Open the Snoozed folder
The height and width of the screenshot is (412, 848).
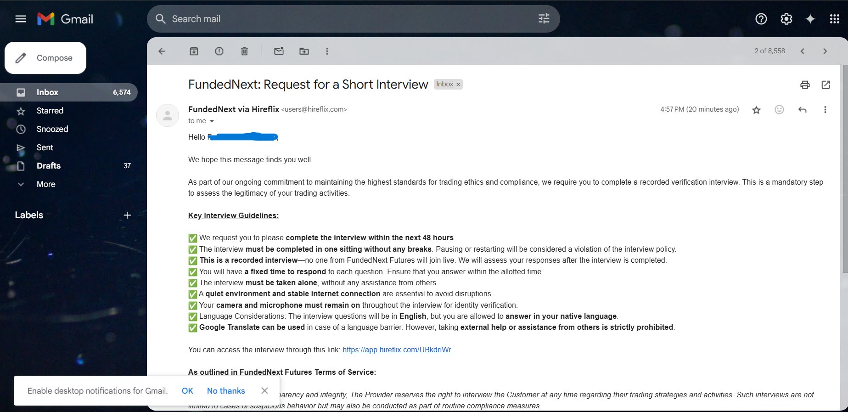point(69,129)
